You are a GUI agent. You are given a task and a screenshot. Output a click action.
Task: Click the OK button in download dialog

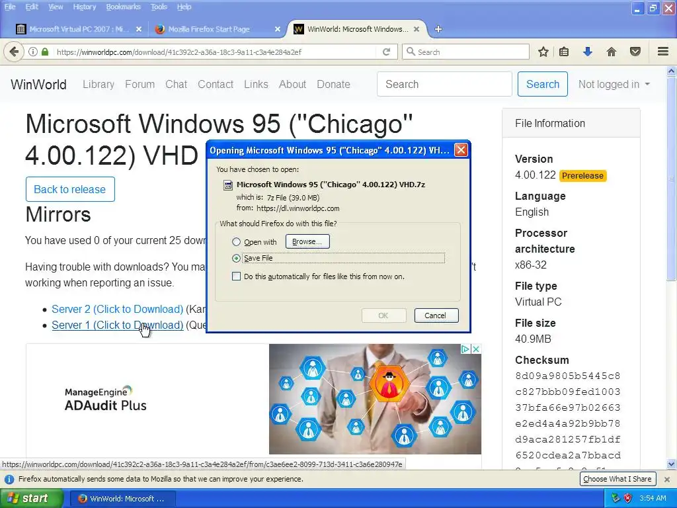pyautogui.click(x=383, y=316)
